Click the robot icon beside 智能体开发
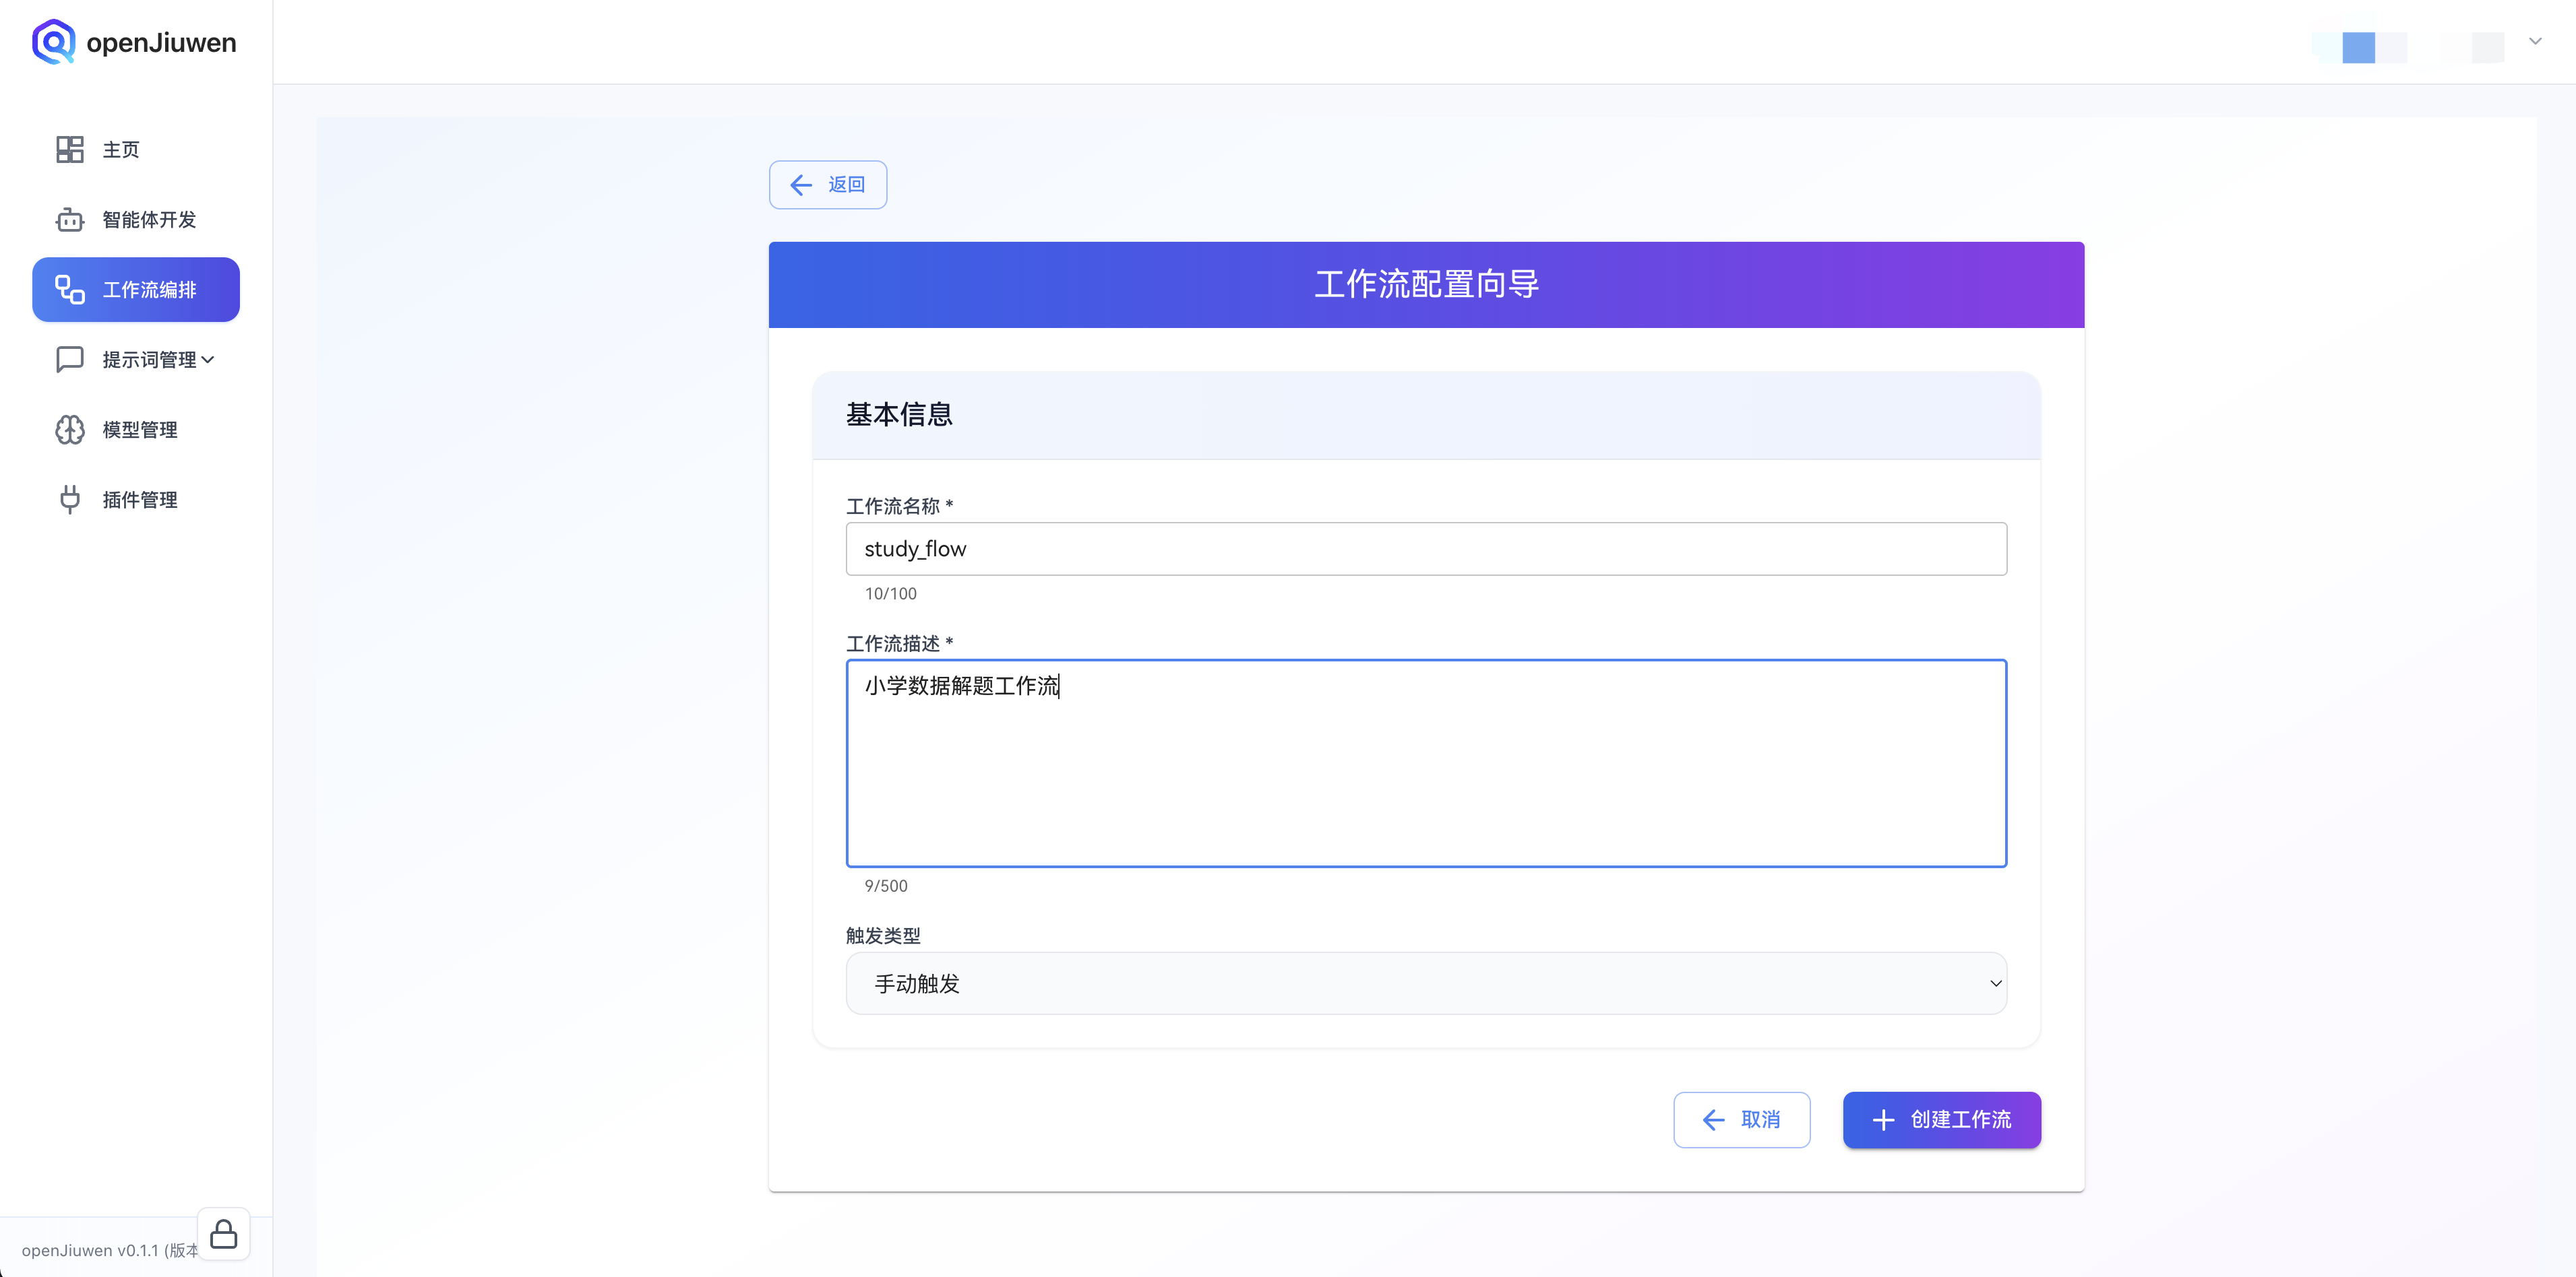Image resolution: width=2576 pixels, height=1277 pixels. coord(69,220)
